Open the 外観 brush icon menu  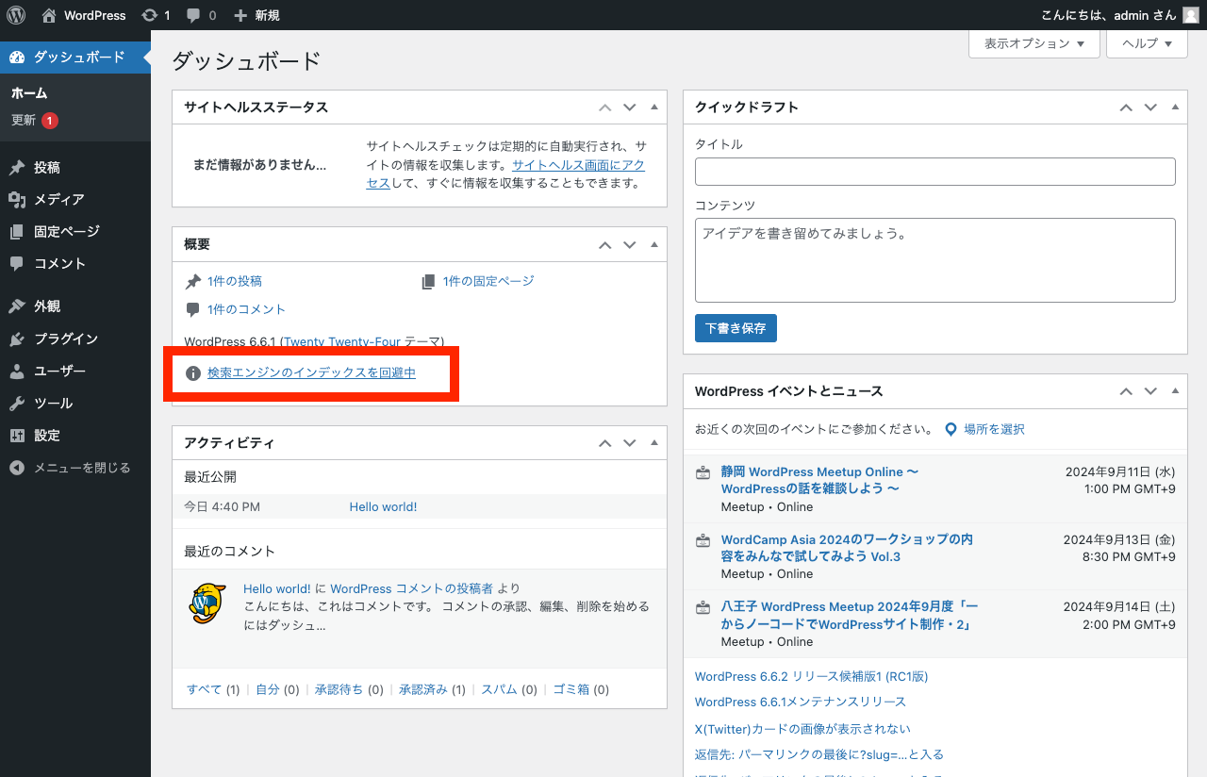tap(17, 306)
